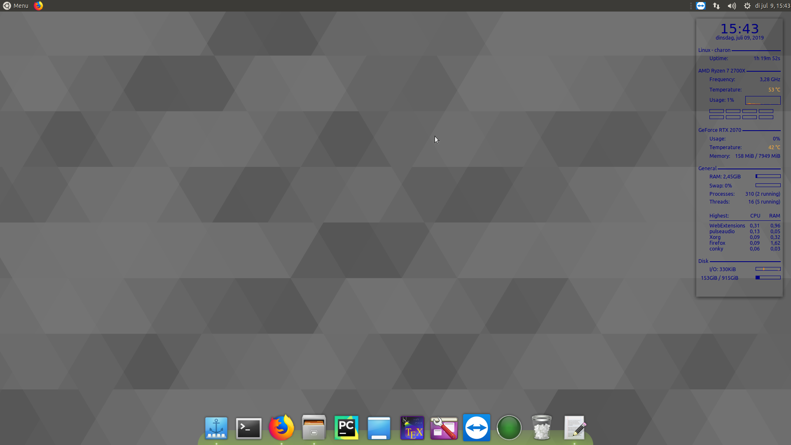Image resolution: width=791 pixels, height=445 pixels.
Task: Click the network traffic arrows in the tray
Action: (x=716, y=6)
